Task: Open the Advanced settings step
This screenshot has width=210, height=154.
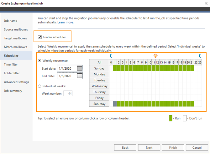Action: tap(17, 82)
